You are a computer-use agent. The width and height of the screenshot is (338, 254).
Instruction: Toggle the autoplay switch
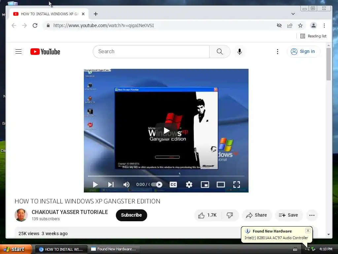(157, 185)
